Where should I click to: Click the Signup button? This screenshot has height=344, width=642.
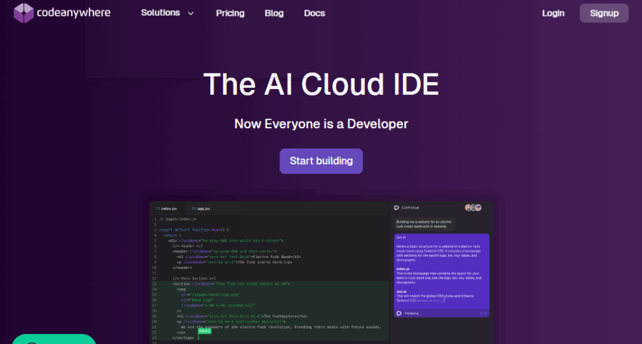(x=604, y=12)
